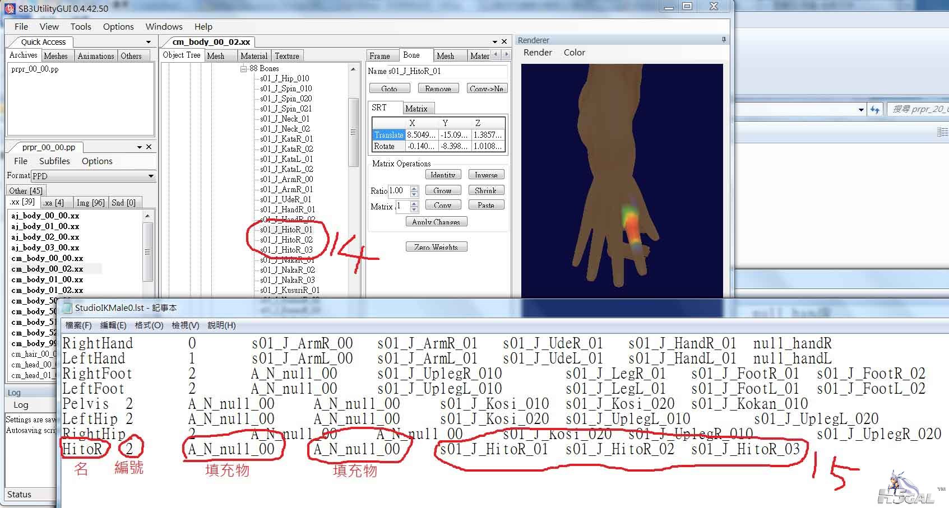Collapse the 88 Bones tree node

(x=244, y=68)
